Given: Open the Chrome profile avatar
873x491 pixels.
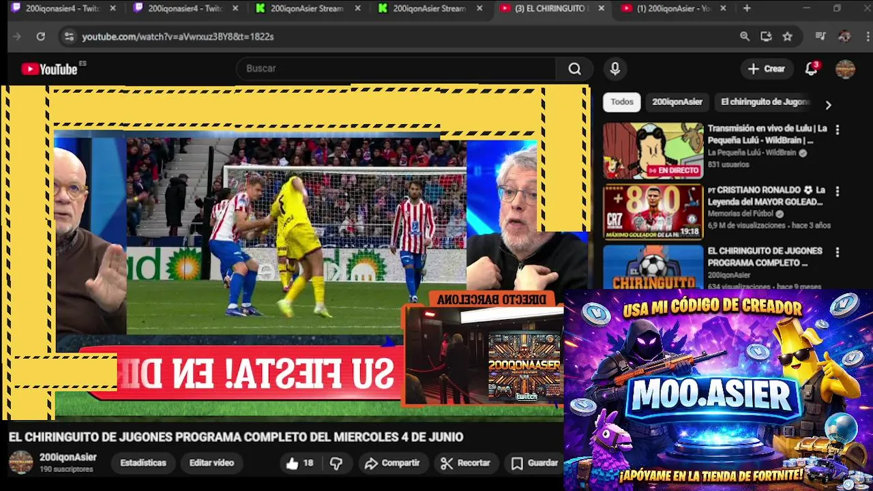Looking at the screenshot, I should 844,37.
